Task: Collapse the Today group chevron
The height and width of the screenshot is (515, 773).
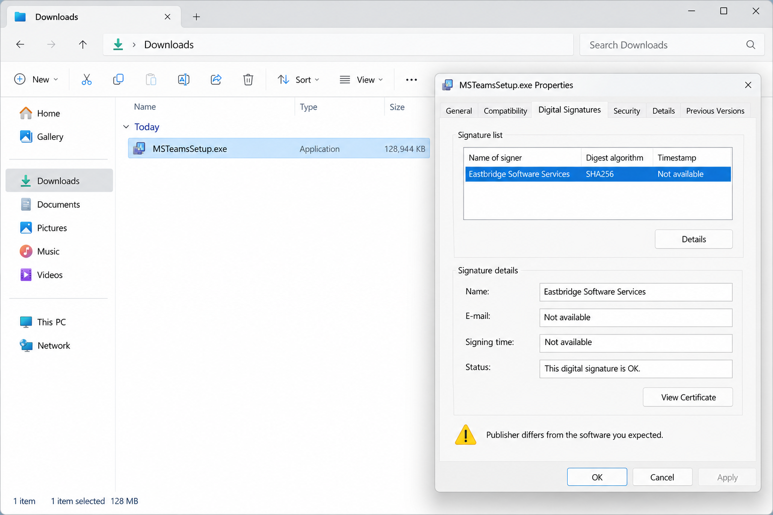Action: (126, 127)
